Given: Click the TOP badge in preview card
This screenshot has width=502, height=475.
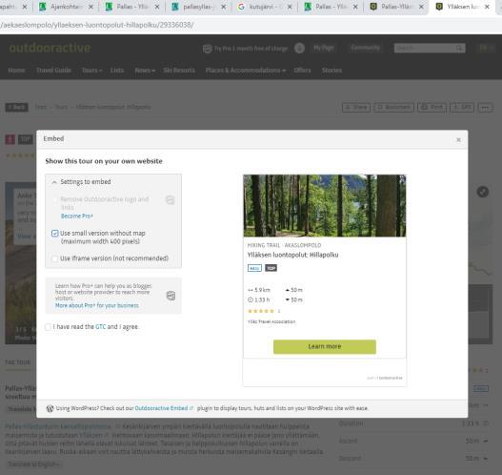Looking at the screenshot, I should coord(271,268).
